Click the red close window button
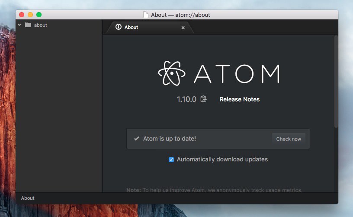Screen dimensions: 353x217 click(x=22, y=15)
